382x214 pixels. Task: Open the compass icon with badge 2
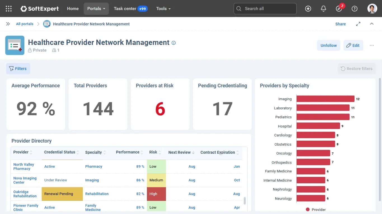(339, 9)
